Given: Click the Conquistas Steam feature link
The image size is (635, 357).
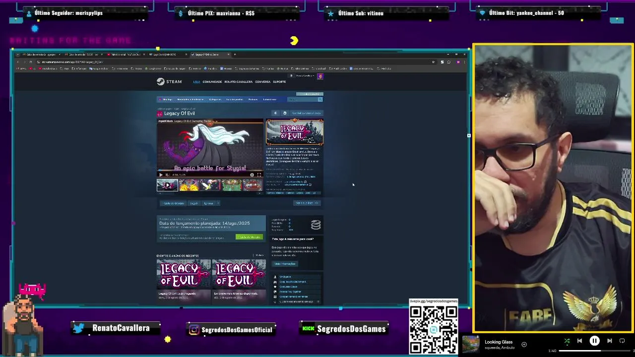Looking at the screenshot, I should (289, 287).
